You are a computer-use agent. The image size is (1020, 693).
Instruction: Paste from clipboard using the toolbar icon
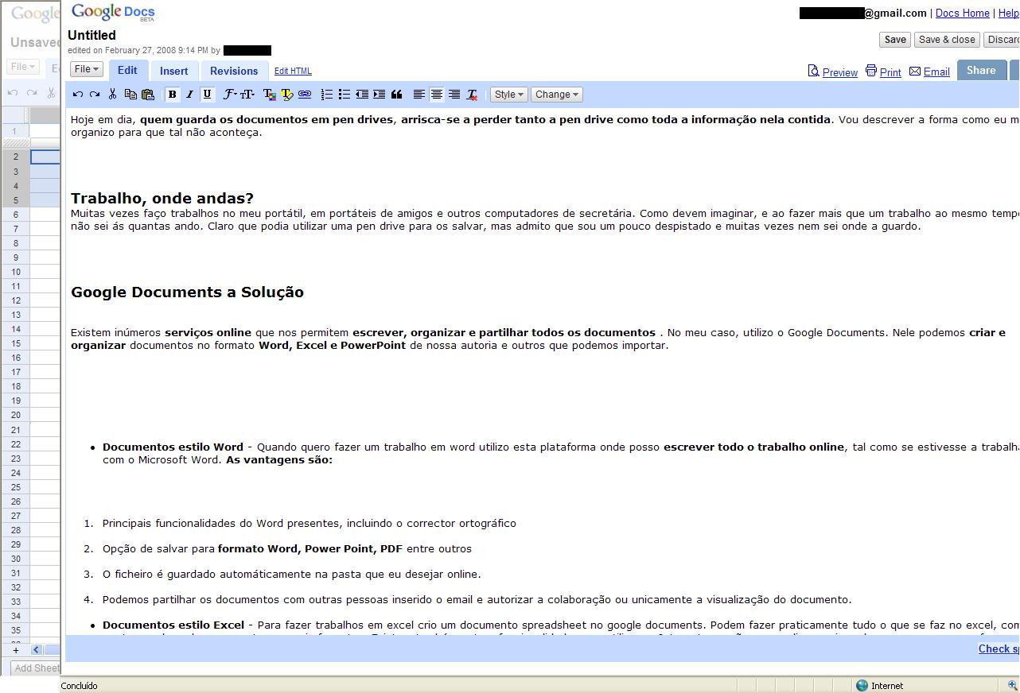pyautogui.click(x=148, y=95)
